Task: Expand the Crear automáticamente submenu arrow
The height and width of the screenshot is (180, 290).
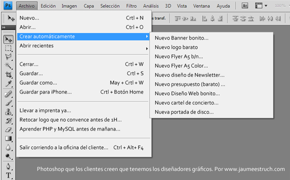Action: pos(147,36)
